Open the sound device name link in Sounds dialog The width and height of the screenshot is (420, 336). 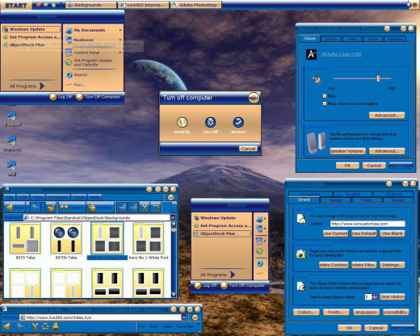click(x=342, y=54)
